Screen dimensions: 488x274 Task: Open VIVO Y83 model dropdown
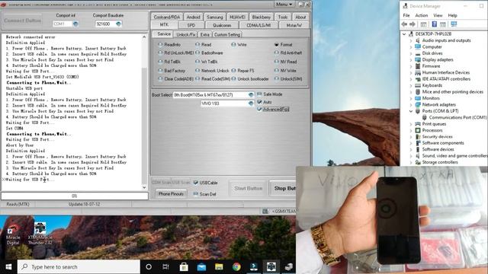click(251, 104)
